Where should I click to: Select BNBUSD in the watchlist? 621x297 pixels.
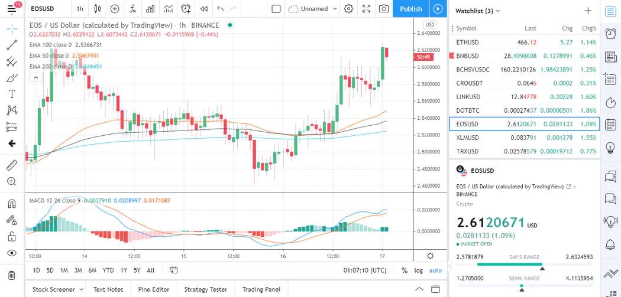click(525, 56)
